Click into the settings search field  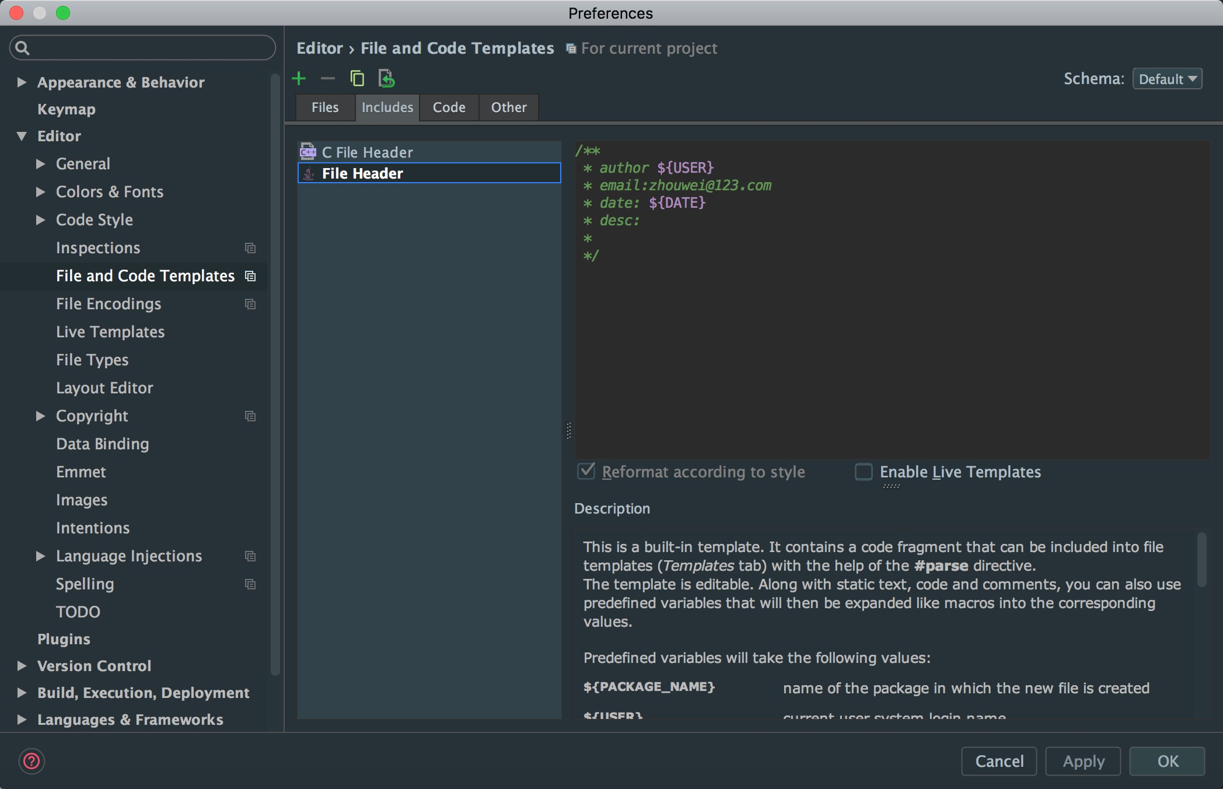(x=142, y=48)
